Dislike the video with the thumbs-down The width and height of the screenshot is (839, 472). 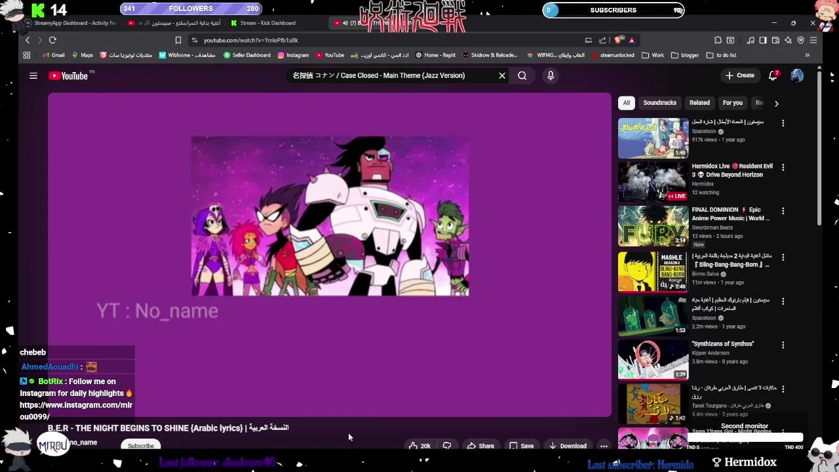pyautogui.click(x=447, y=446)
